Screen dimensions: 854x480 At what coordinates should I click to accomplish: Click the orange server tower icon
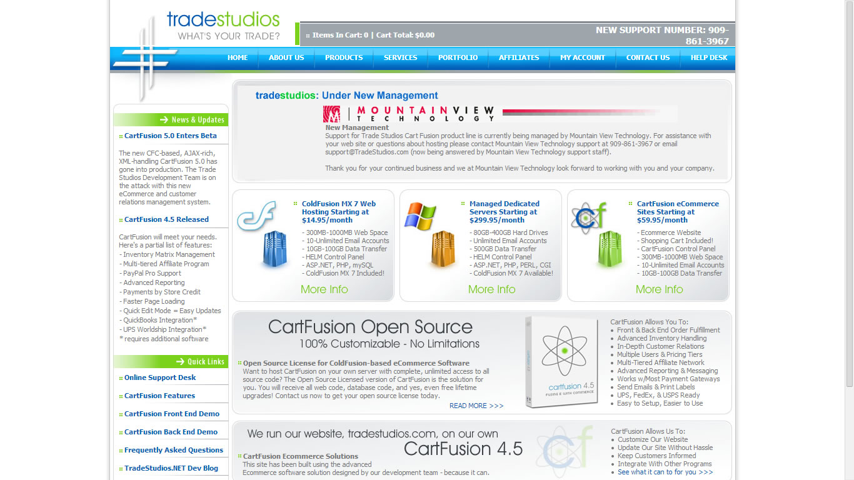tap(443, 249)
